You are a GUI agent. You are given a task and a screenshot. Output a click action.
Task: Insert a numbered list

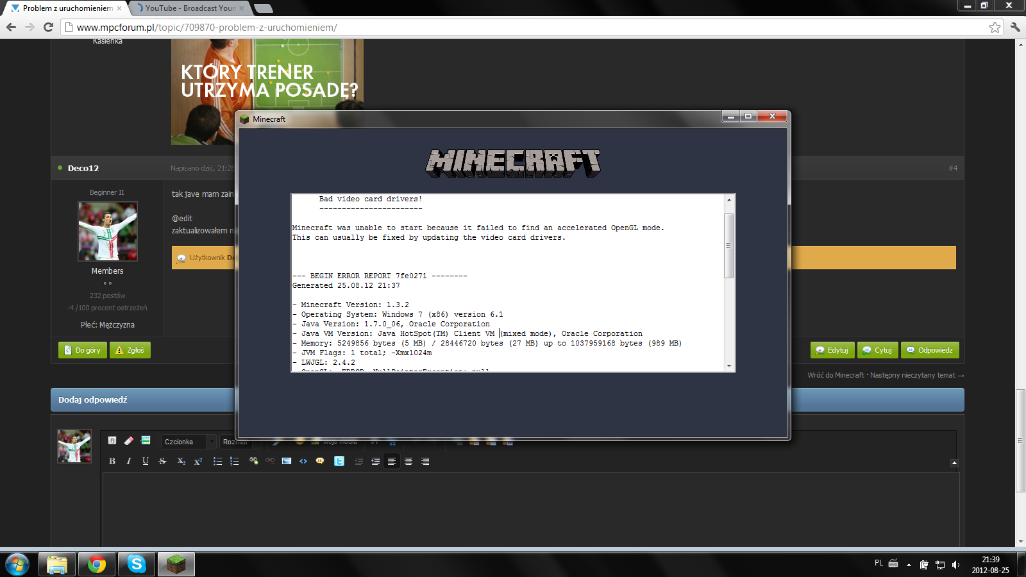tap(234, 461)
